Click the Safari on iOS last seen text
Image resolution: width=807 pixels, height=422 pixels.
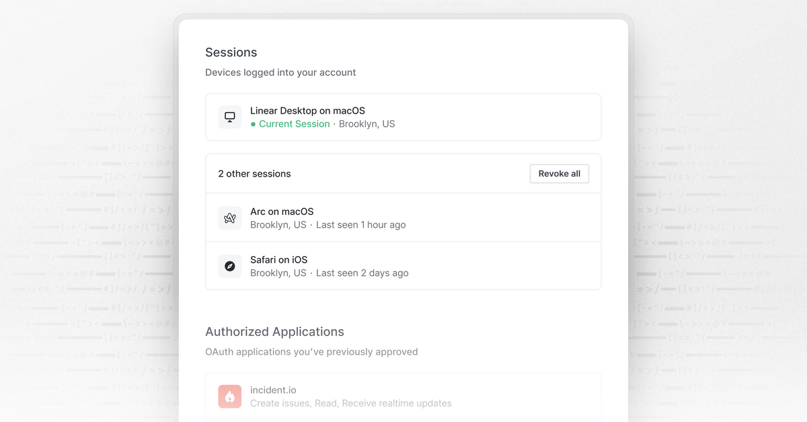point(363,273)
